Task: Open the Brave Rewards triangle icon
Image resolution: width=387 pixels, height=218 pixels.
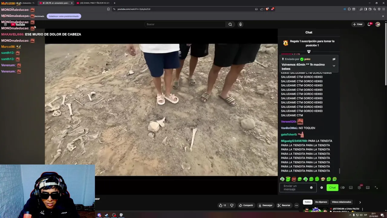Action: 272,9
